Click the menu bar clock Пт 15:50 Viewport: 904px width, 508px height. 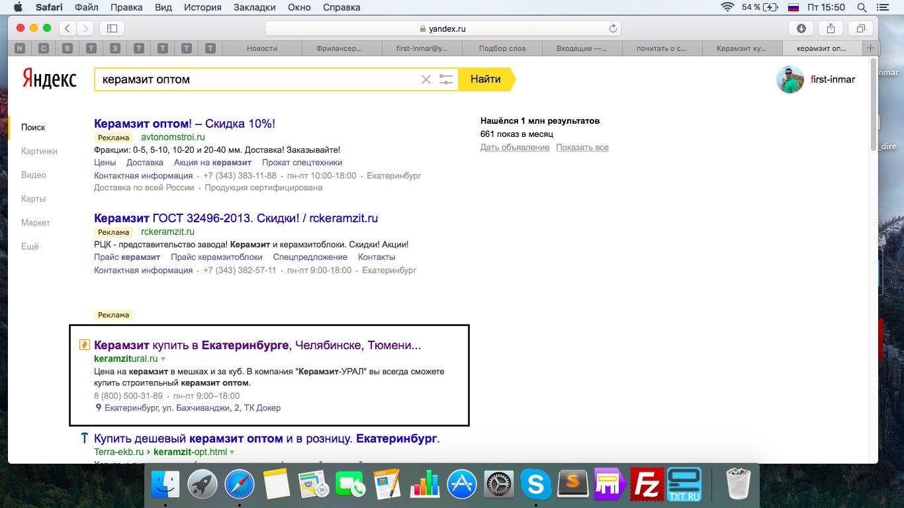(x=827, y=7)
